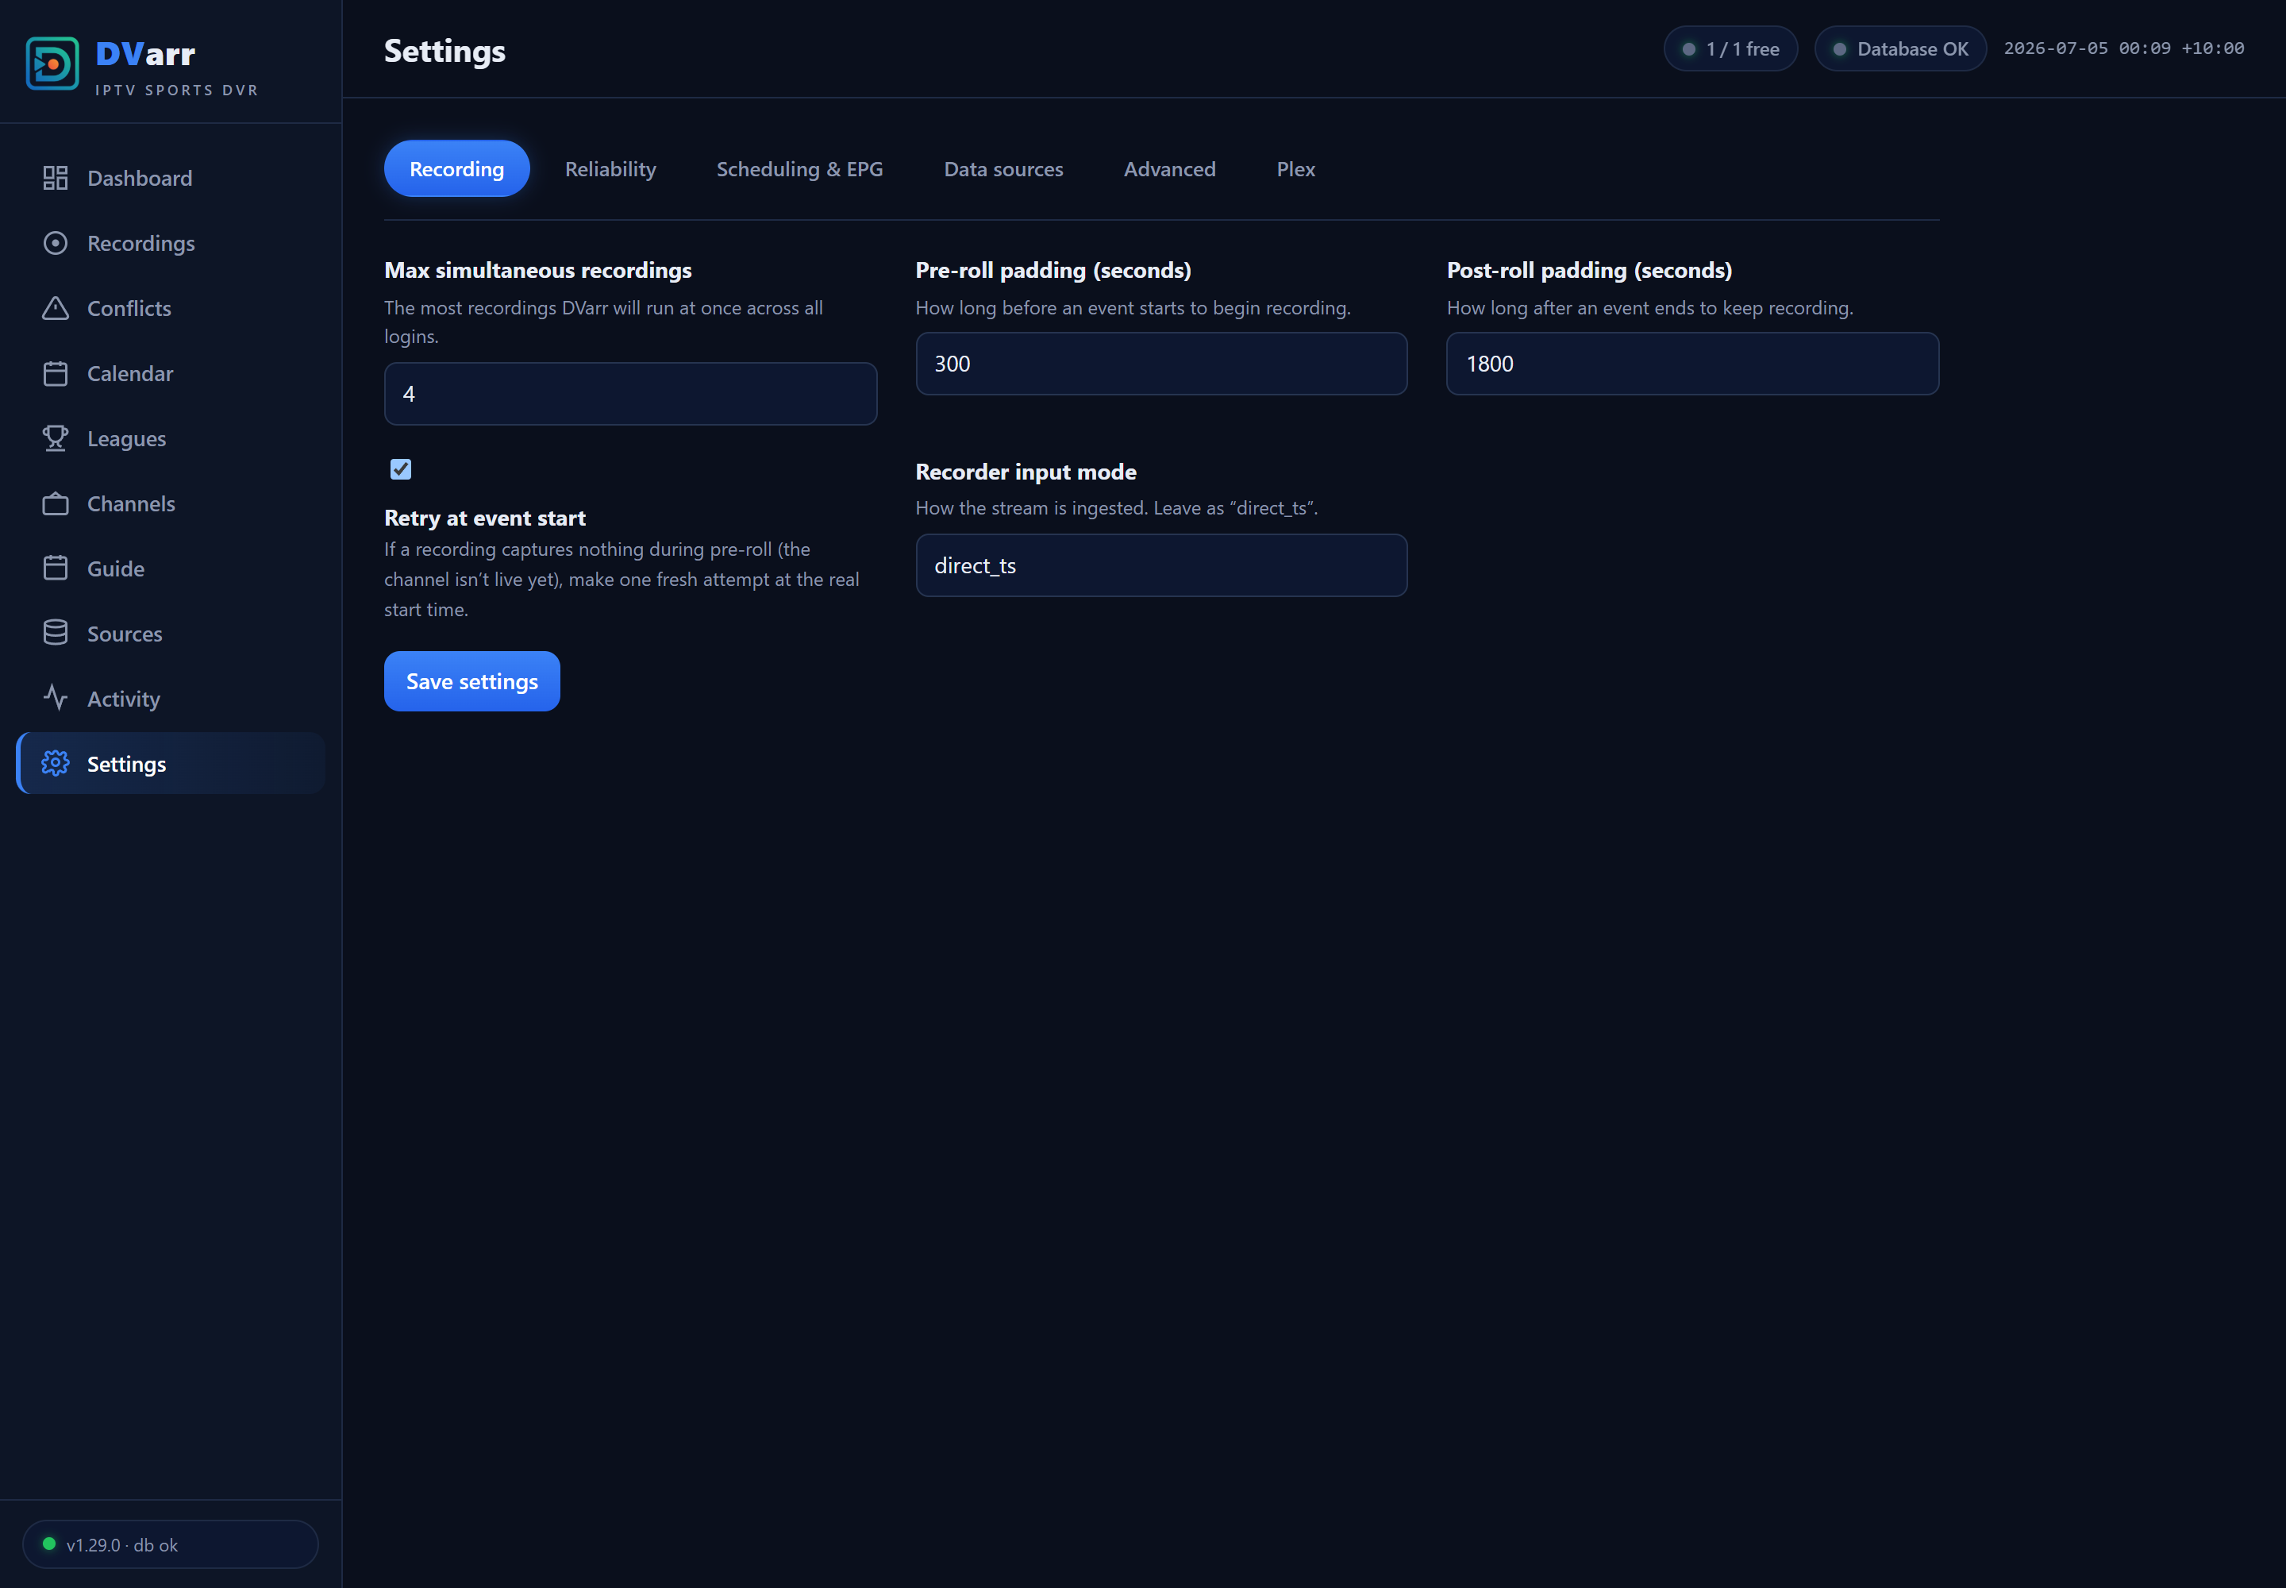Navigate to Conflicts
The width and height of the screenshot is (2286, 1588).
(170, 308)
